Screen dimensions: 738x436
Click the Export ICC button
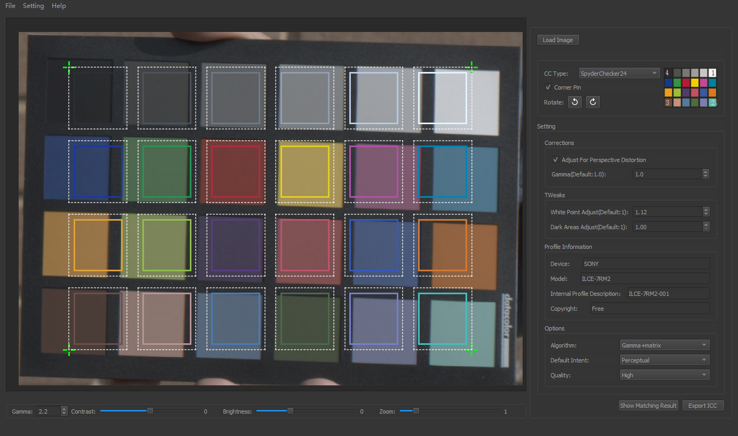pos(703,406)
